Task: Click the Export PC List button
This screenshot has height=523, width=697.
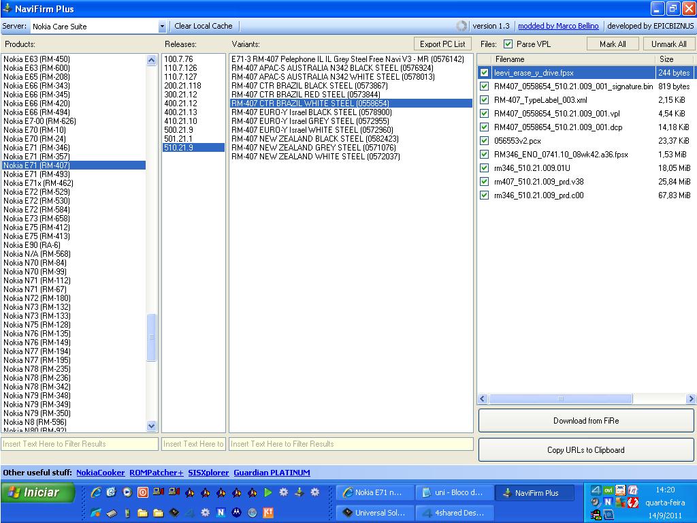Action: [442, 44]
